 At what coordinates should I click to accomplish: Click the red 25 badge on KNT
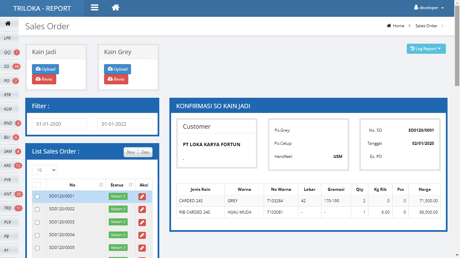19,194
